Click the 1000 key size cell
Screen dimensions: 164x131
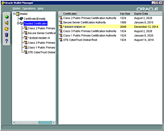(x=123, y=23)
